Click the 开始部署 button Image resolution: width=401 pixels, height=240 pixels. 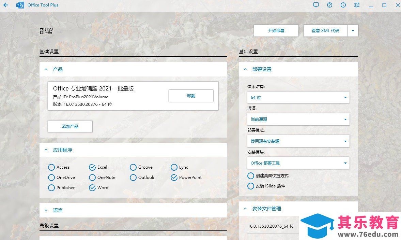(x=276, y=31)
